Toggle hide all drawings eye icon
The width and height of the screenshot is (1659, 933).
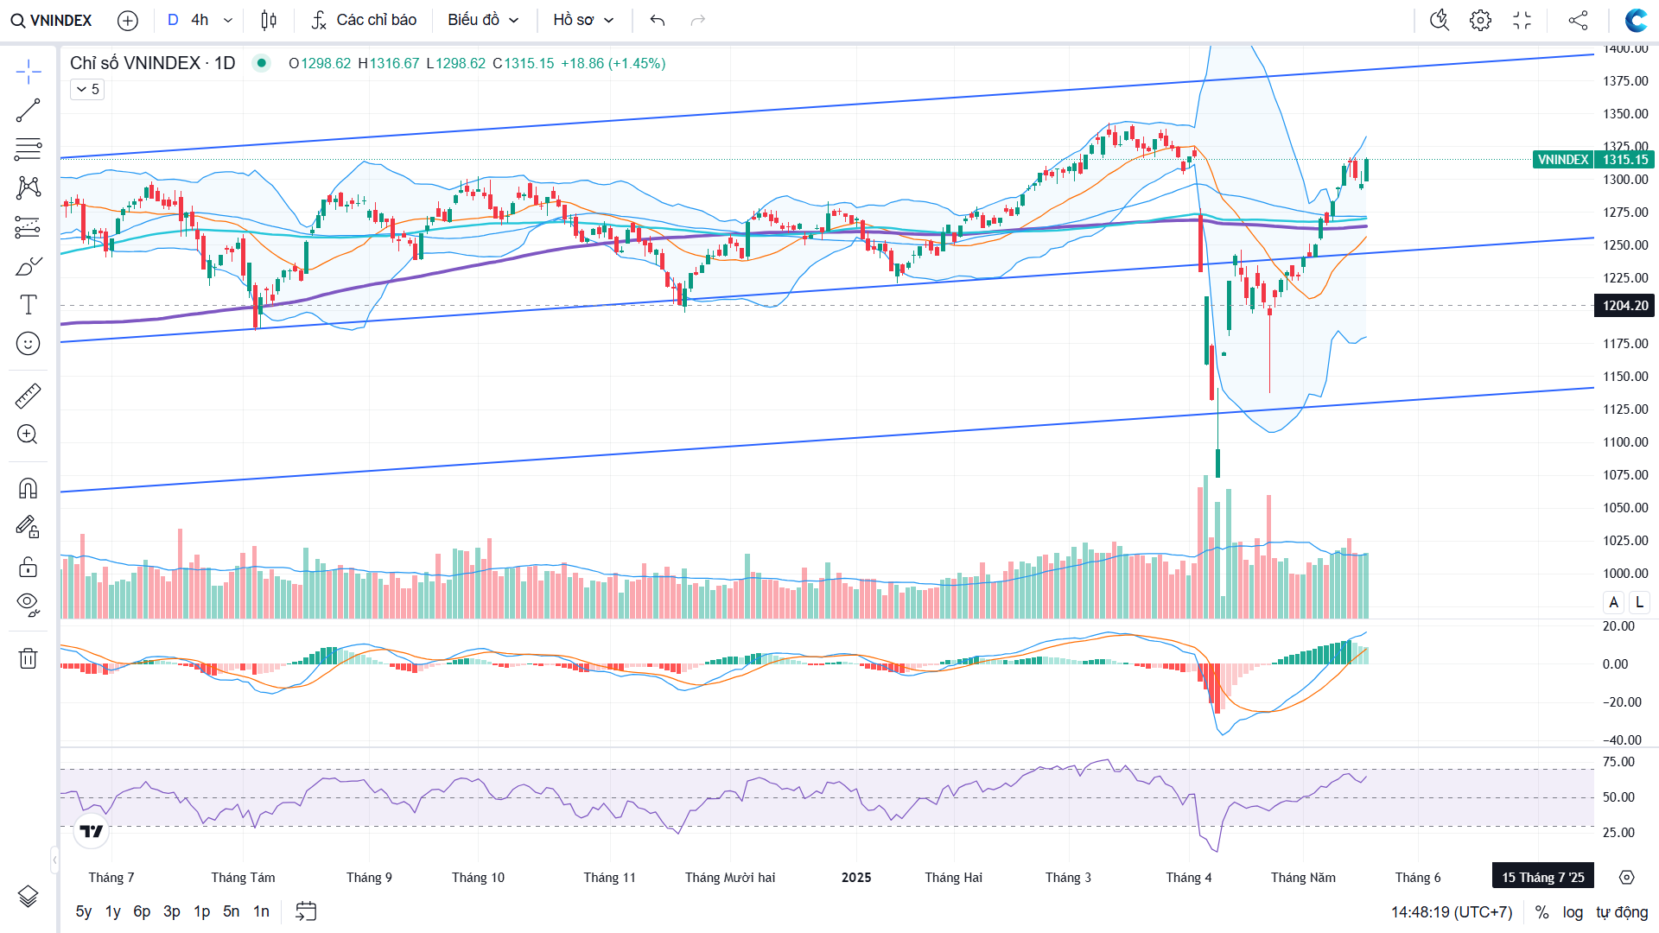click(x=28, y=604)
